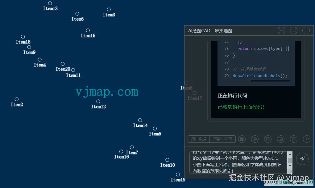
Task: Send the prompt with paper plane button
Action: click(302, 158)
